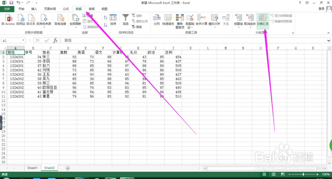
Task: Customize the Quick Access Toolbar
Action: 37,3
